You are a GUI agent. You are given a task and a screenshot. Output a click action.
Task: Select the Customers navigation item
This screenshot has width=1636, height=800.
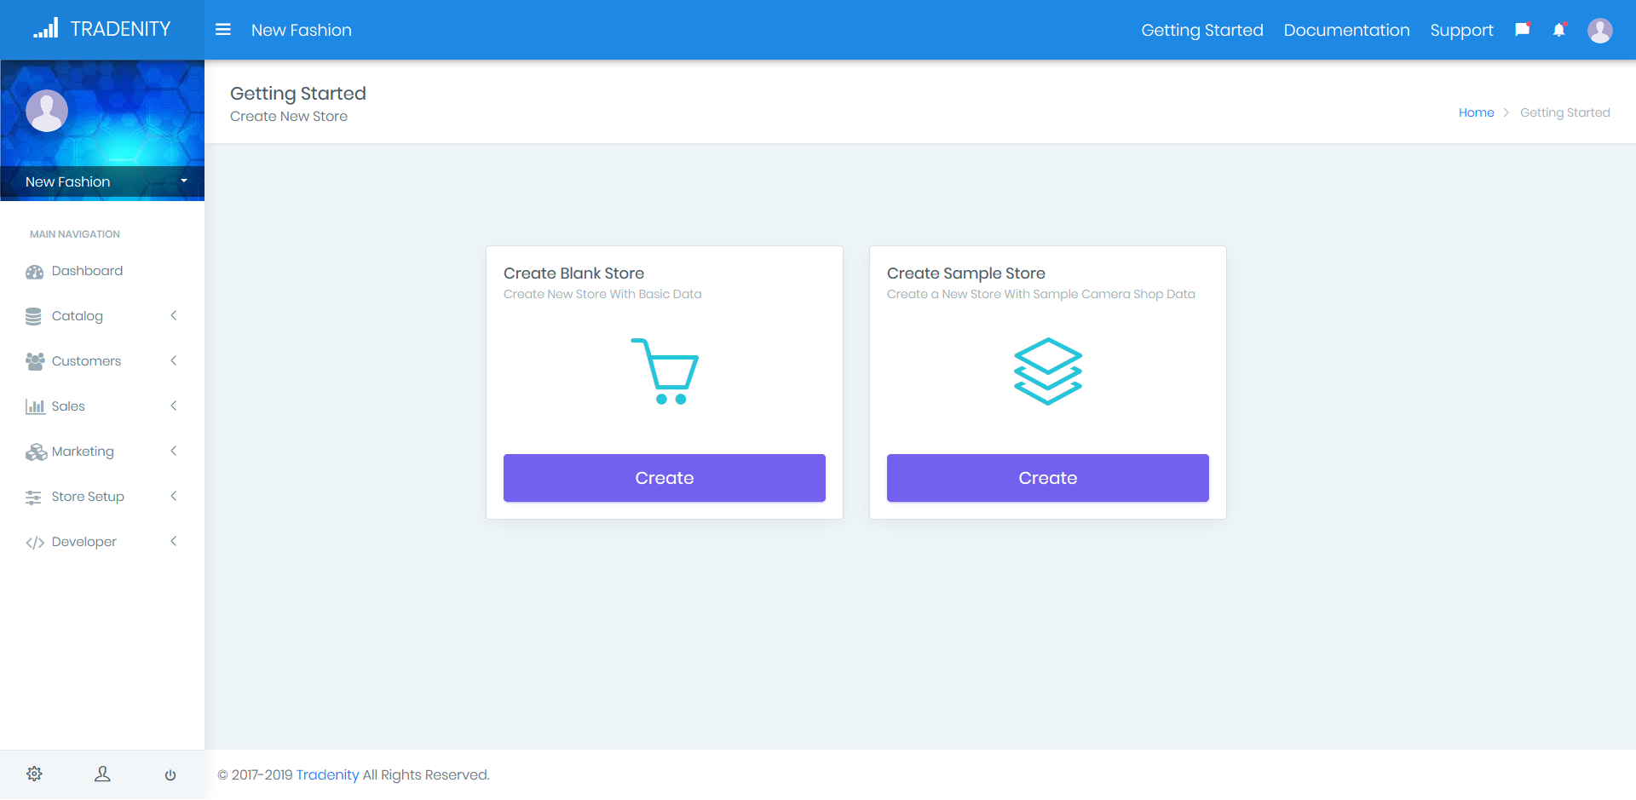tap(102, 361)
